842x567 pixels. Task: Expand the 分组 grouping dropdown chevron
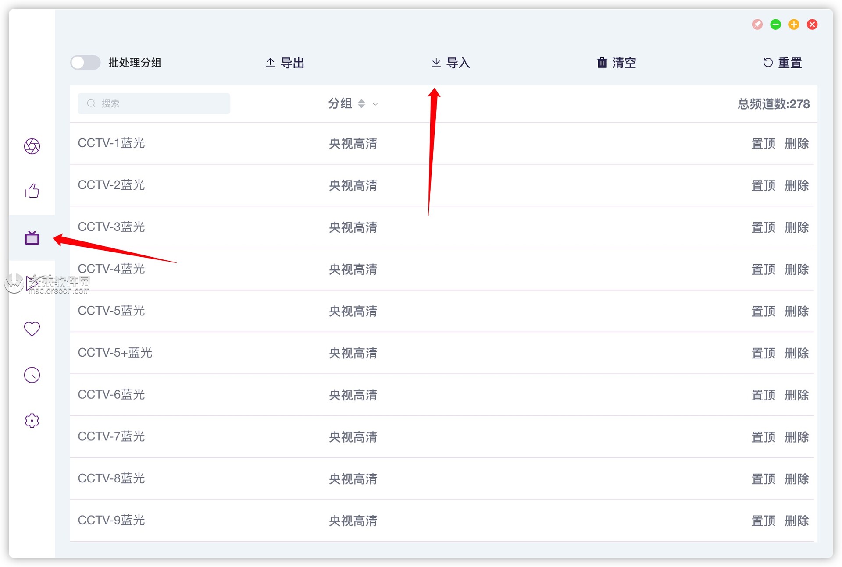click(x=375, y=104)
